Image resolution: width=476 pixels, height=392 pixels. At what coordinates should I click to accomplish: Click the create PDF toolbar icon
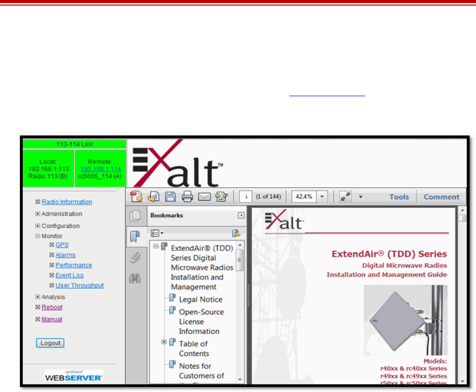136,197
